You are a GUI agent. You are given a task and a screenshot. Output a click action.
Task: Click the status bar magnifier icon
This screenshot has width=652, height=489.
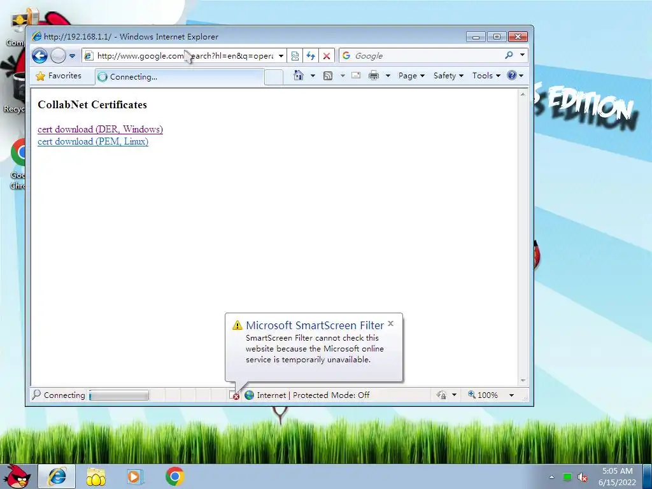[36, 394]
